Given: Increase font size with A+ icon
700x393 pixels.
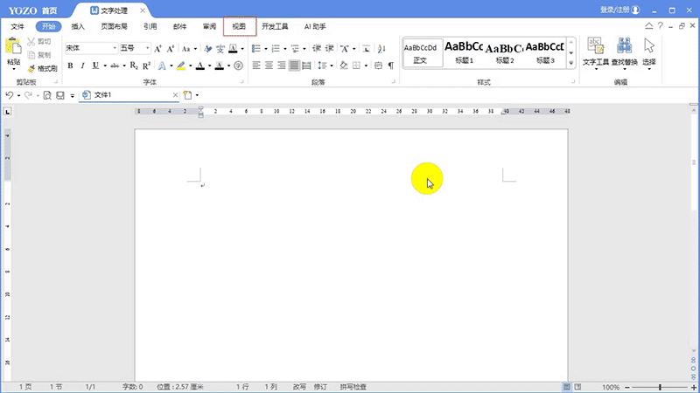Looking at the screenshot, I should (x=157, y=49).
